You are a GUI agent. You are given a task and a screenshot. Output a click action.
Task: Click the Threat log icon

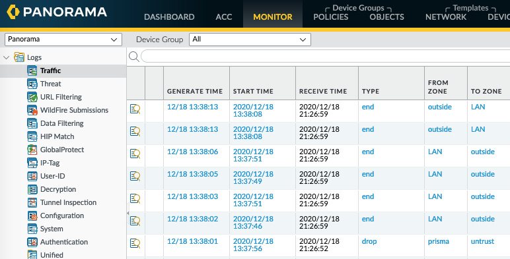click(x=32, y=84)
